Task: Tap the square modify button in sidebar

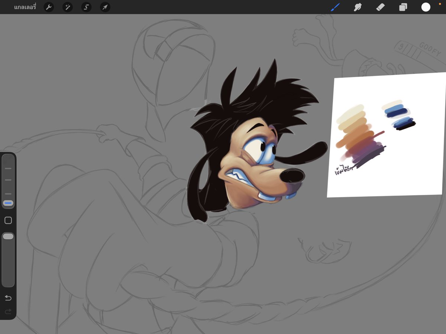Action: (x=8, y=220)
